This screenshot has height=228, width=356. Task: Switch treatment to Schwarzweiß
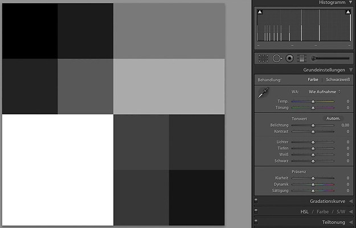click(337, 80)
